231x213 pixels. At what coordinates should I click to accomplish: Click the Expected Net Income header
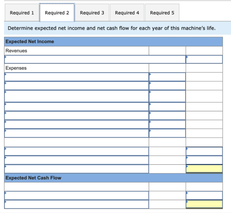113,42
